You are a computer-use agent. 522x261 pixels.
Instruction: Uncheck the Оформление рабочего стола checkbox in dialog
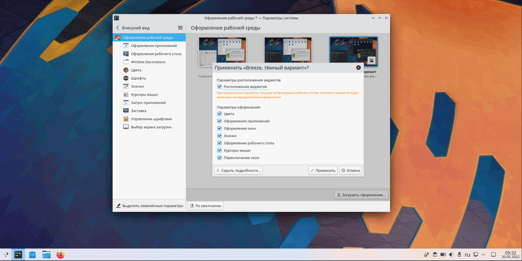pos(220,143)
